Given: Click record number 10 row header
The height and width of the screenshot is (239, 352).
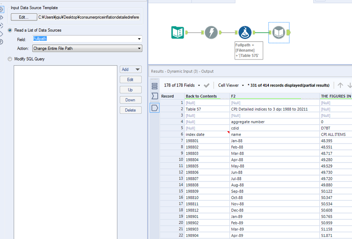Looking at the screenshot, I should tap(172, 160).
